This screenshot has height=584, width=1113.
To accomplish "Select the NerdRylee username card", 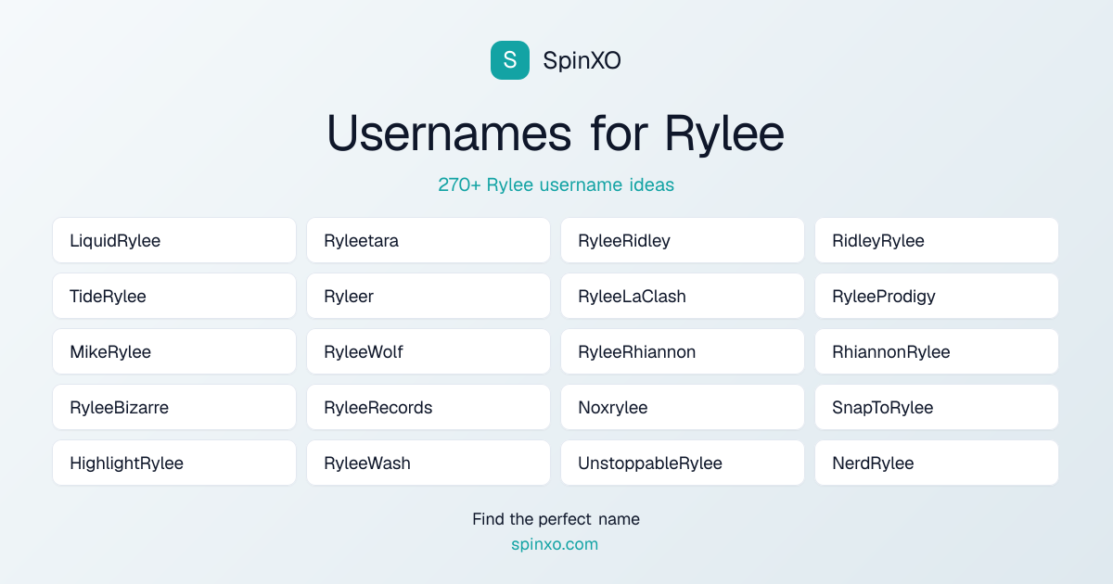I will point(937,463).
